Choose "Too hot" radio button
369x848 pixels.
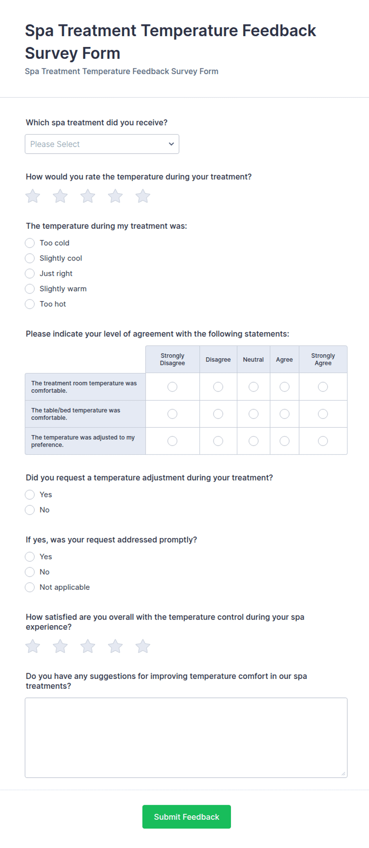coord(30,304)
